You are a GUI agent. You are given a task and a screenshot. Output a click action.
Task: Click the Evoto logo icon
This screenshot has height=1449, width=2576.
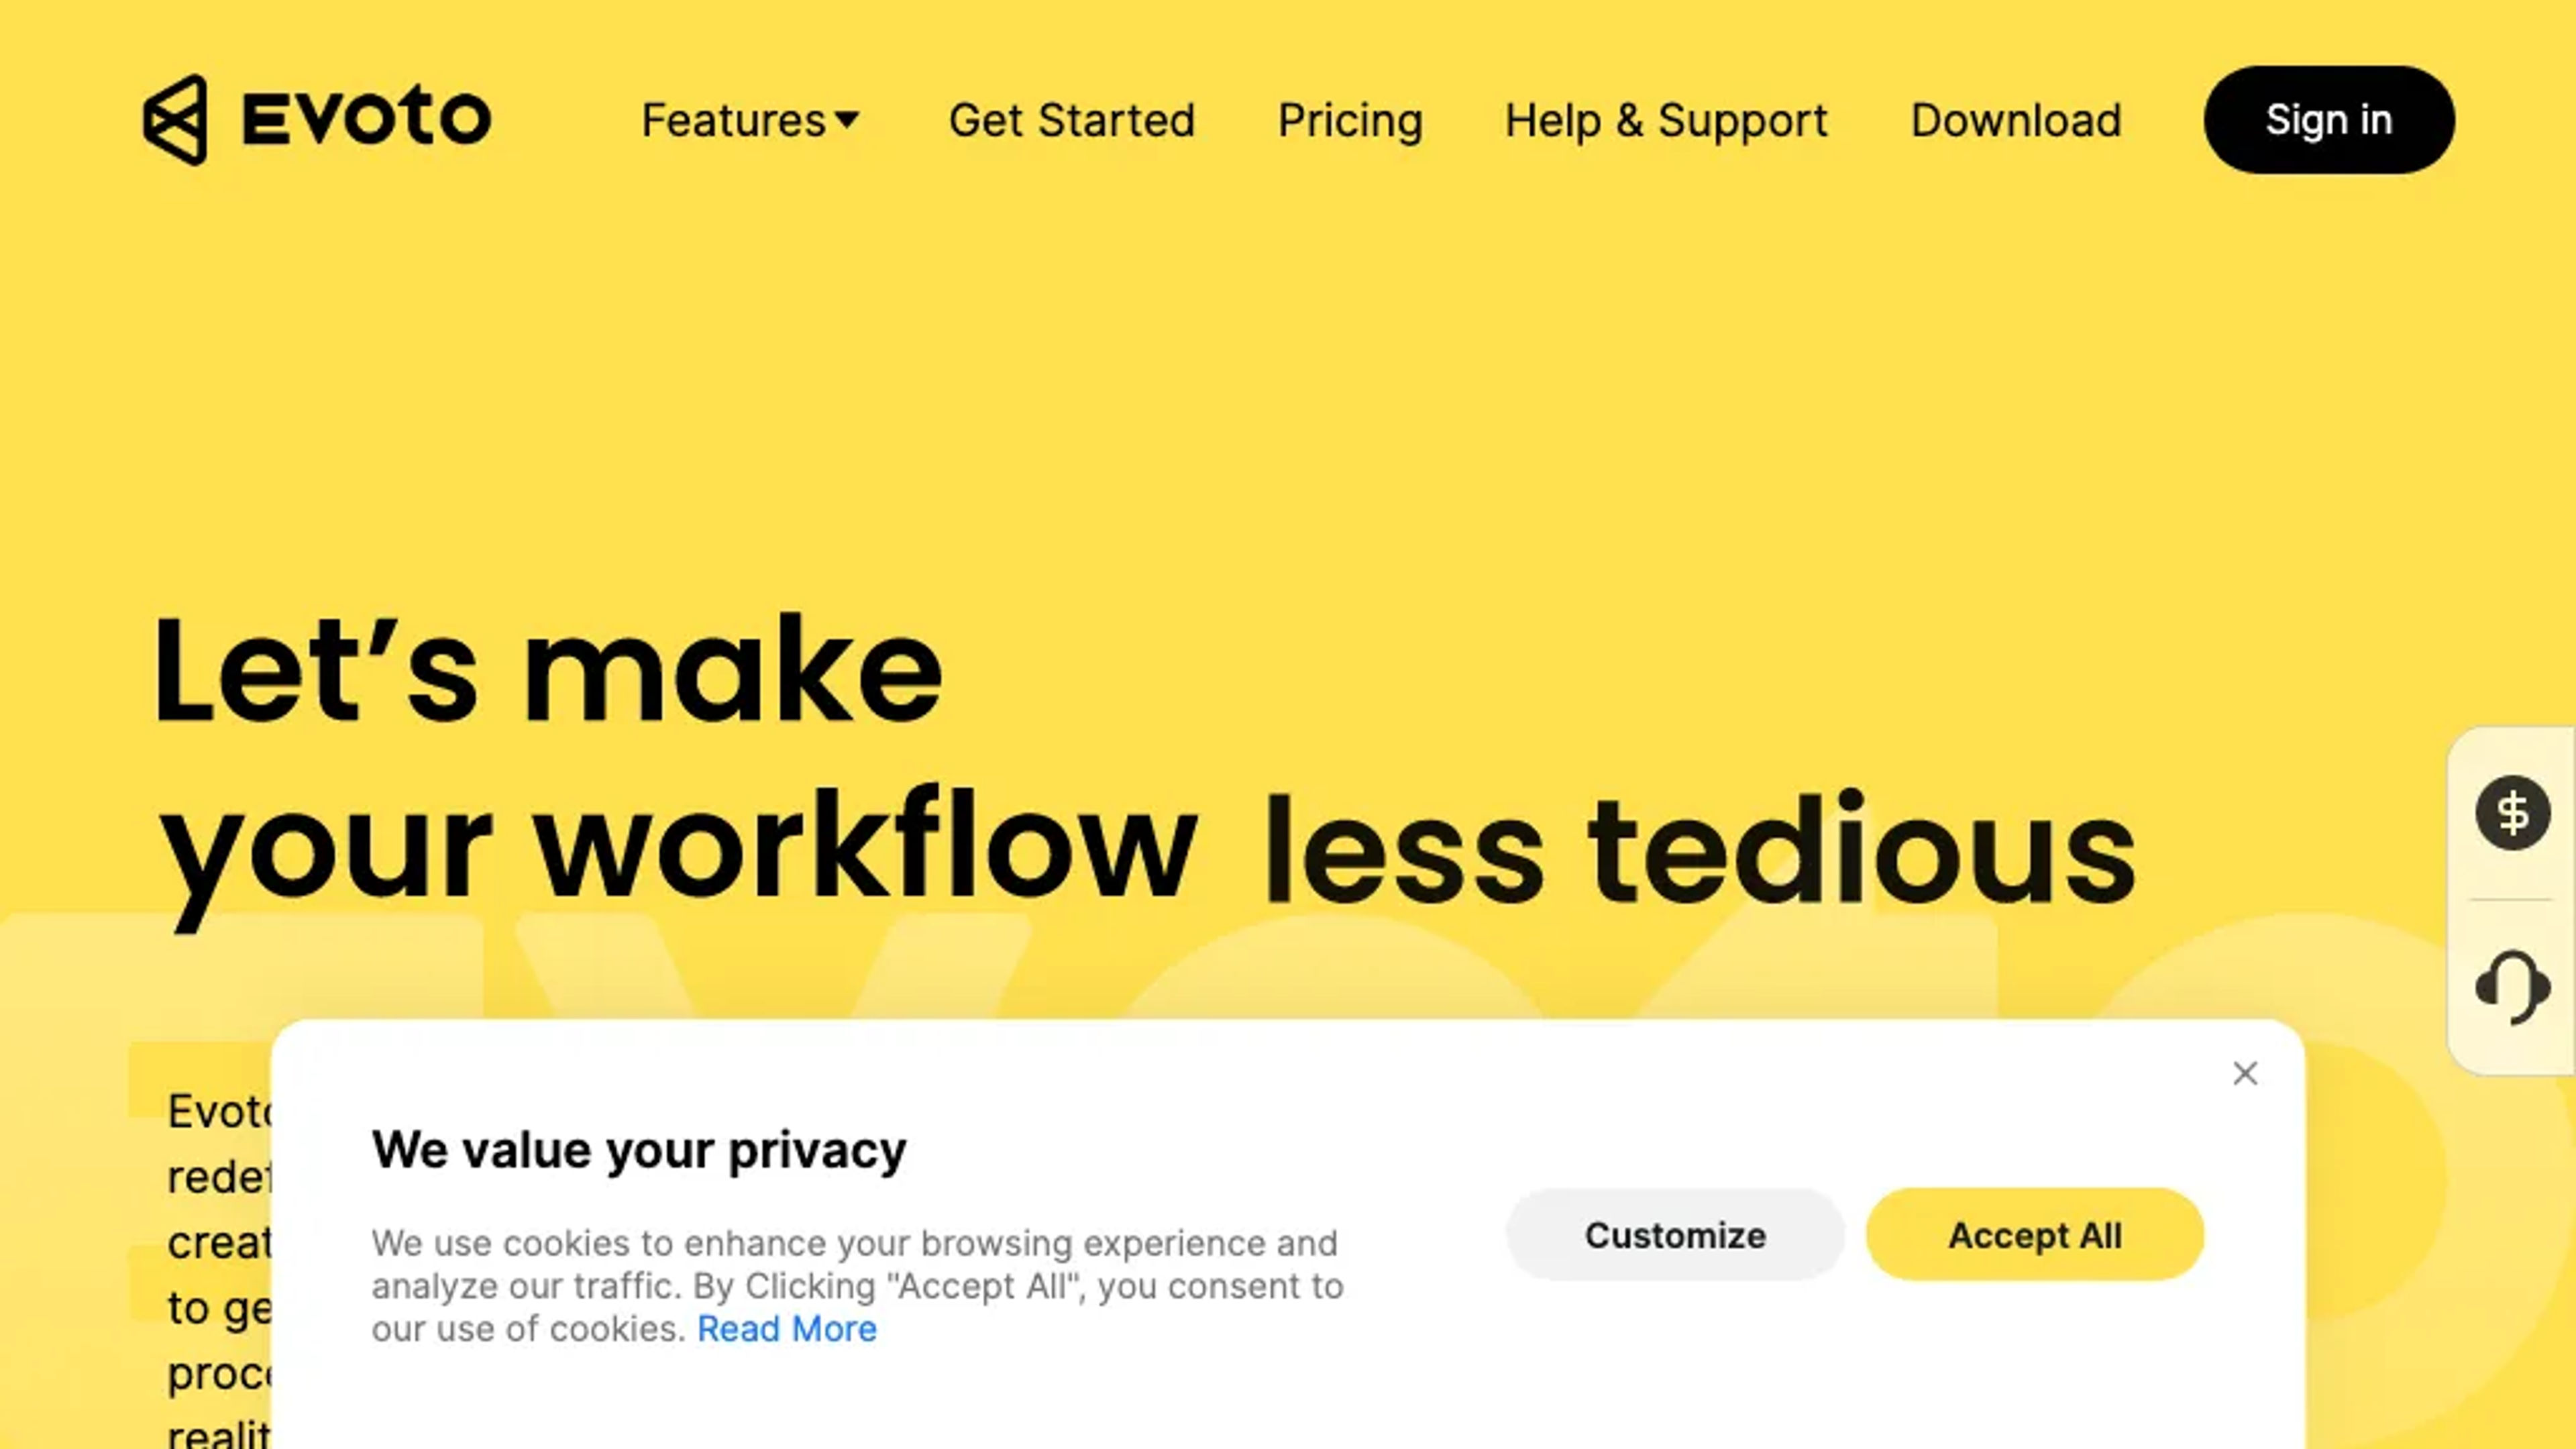click(x=177, y=119)
